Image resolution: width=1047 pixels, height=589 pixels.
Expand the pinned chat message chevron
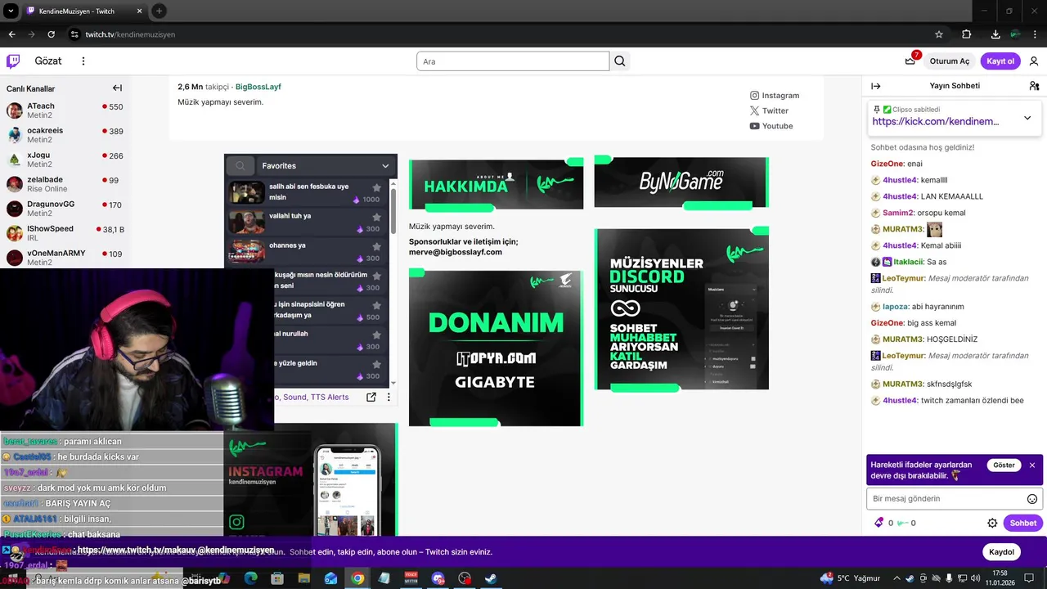[1027, 118]
